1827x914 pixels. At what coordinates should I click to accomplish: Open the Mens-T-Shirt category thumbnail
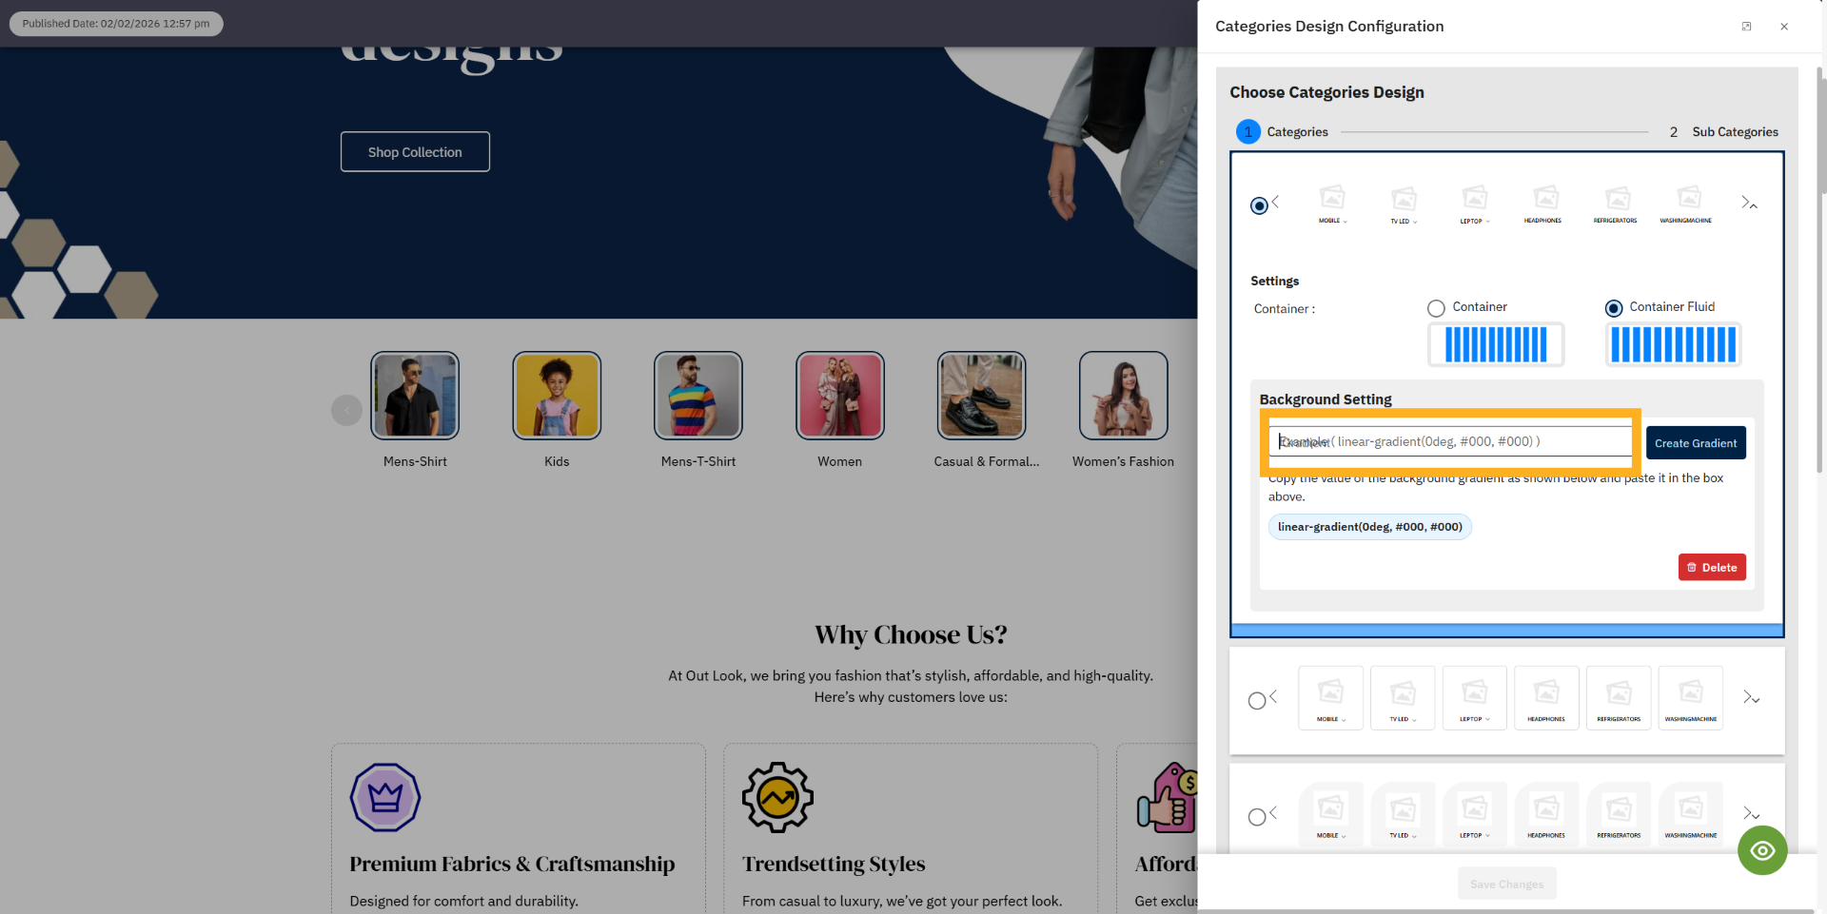(698, 396)
